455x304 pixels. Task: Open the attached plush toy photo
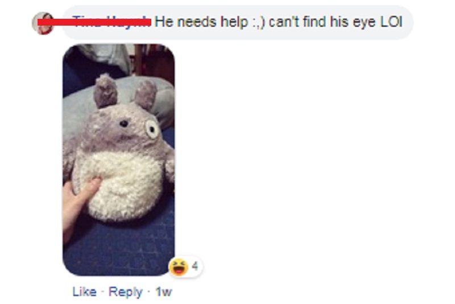(119, 160)
